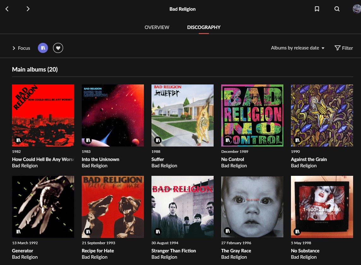Click the Main albums (20) heading

click(x=35, y=69)
